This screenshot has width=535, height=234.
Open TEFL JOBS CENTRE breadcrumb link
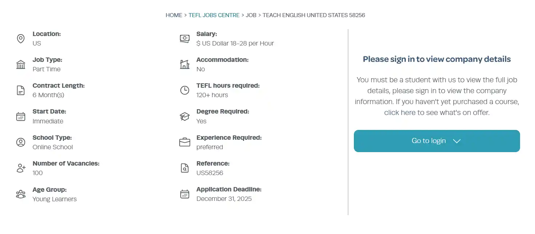(214, 15)
